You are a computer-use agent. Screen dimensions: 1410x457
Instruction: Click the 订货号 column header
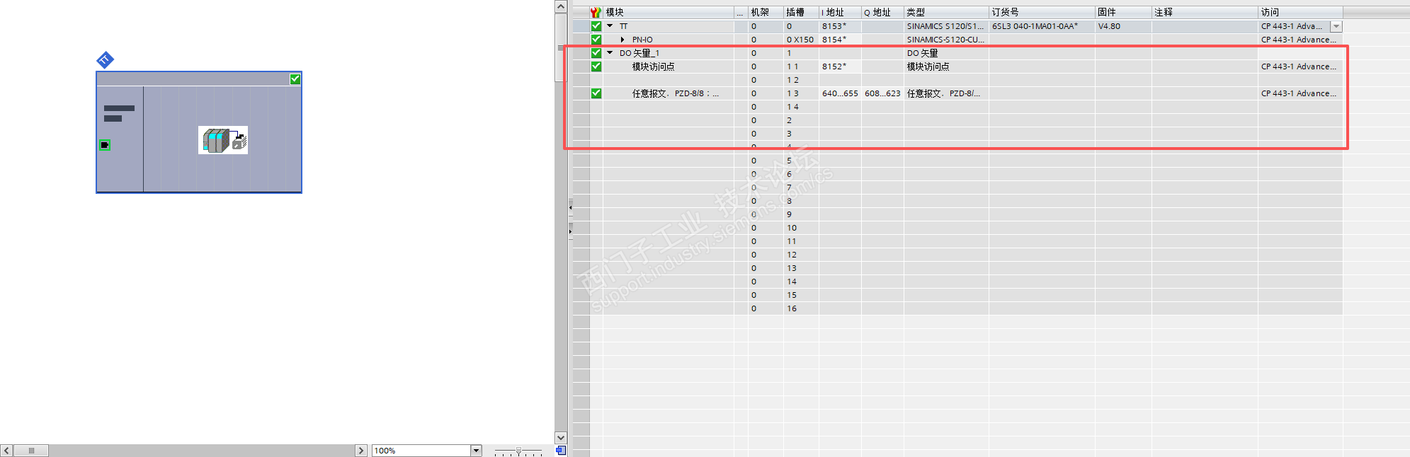tap(1042, 12)
